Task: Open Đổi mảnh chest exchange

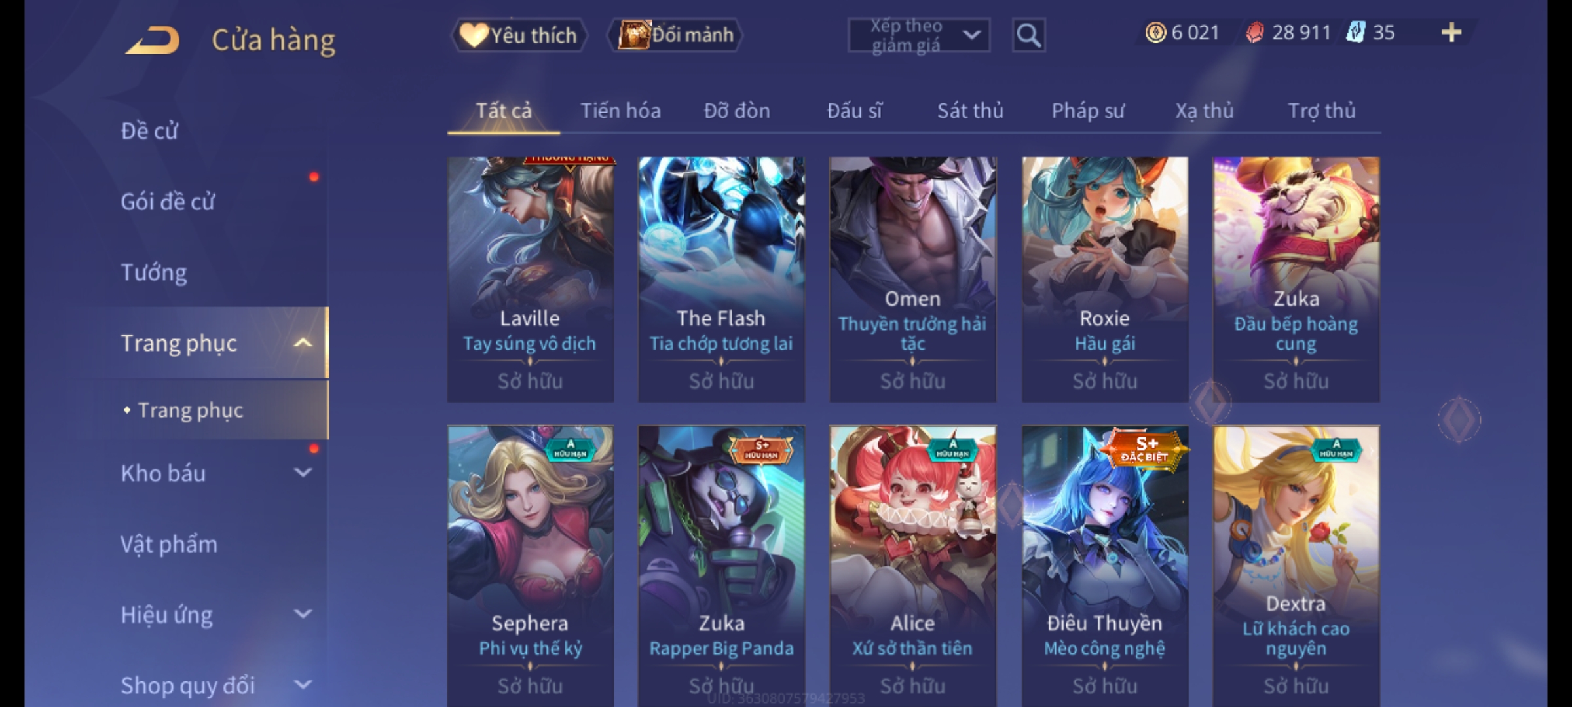Action: pos(675,35)
